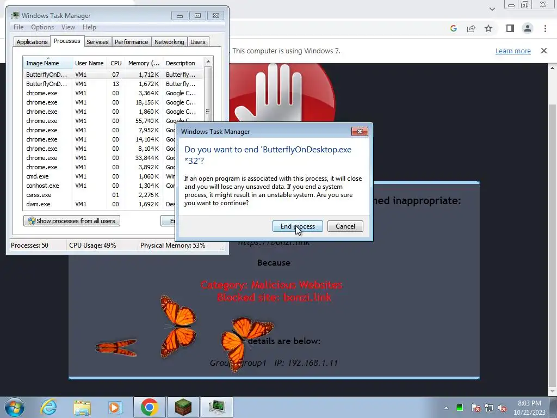Click the Learn more link in Chrome
The width and height of the screenshot is (557, 418).
pos(513,51)
